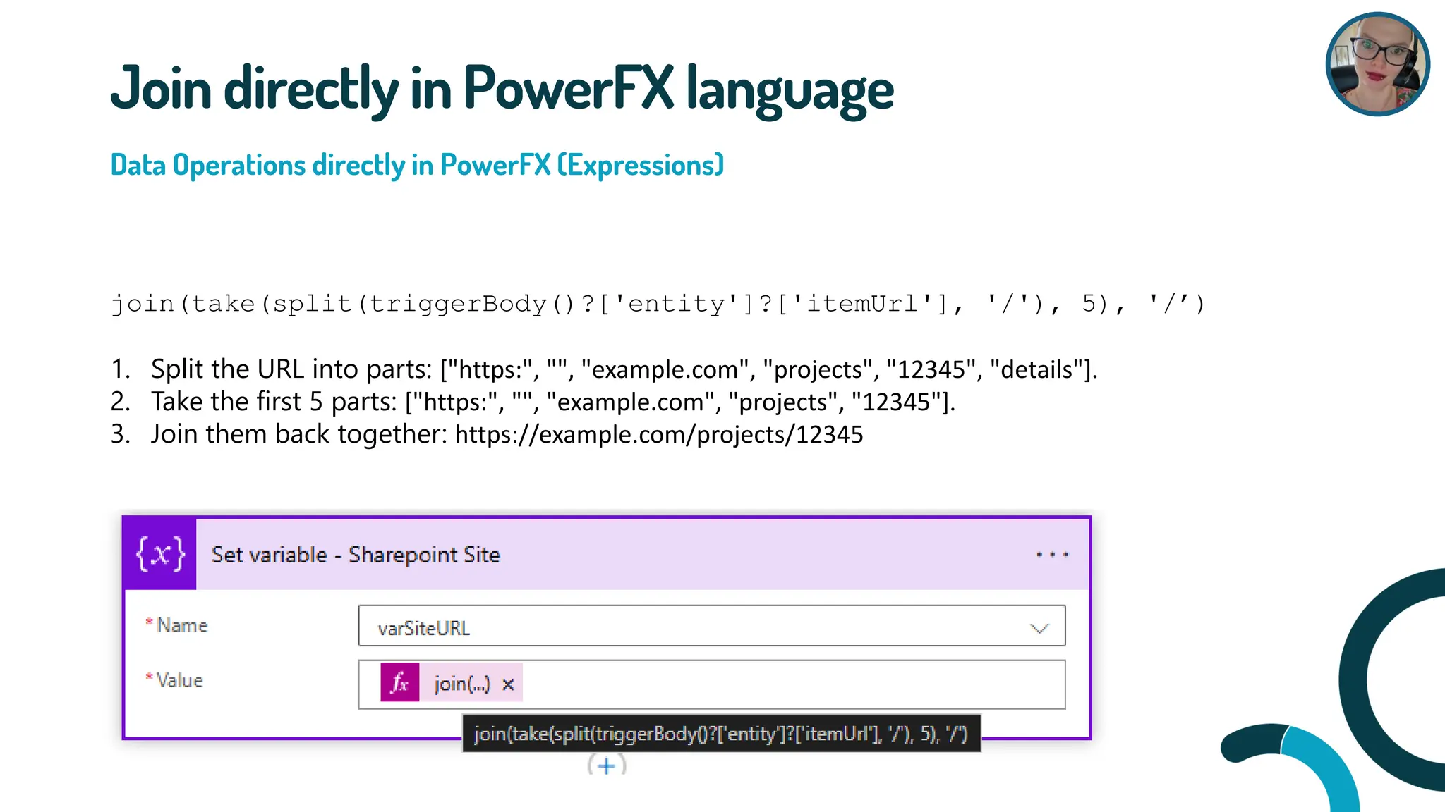This screenshot has width=1445, height=812.
Task: Click the plus button to add a step
Action: coord(607,765)
